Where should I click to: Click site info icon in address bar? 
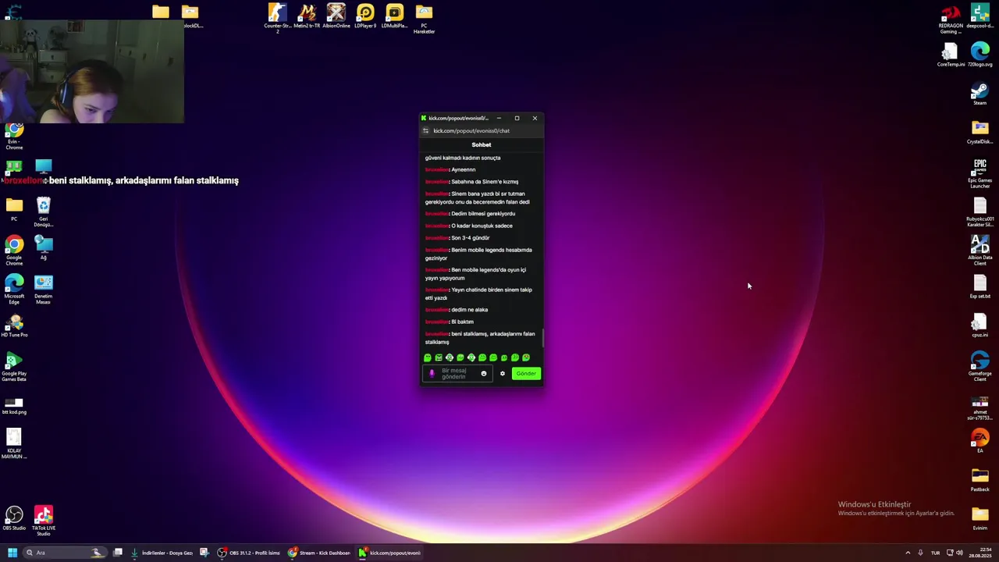(426, 131)
